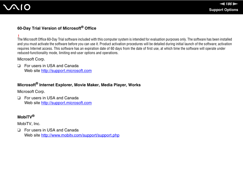Click the square bullet under Office trial section
Image resolution: width=243 pixels, height=172 pixels.
[19, 66]
